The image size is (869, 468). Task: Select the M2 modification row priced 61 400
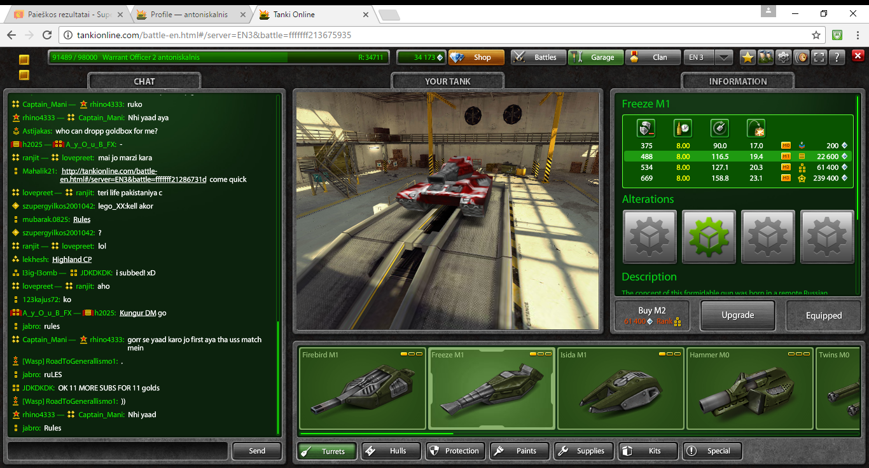coord(738,167)
